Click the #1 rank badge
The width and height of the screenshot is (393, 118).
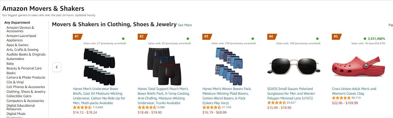click(x=77, y=36)
